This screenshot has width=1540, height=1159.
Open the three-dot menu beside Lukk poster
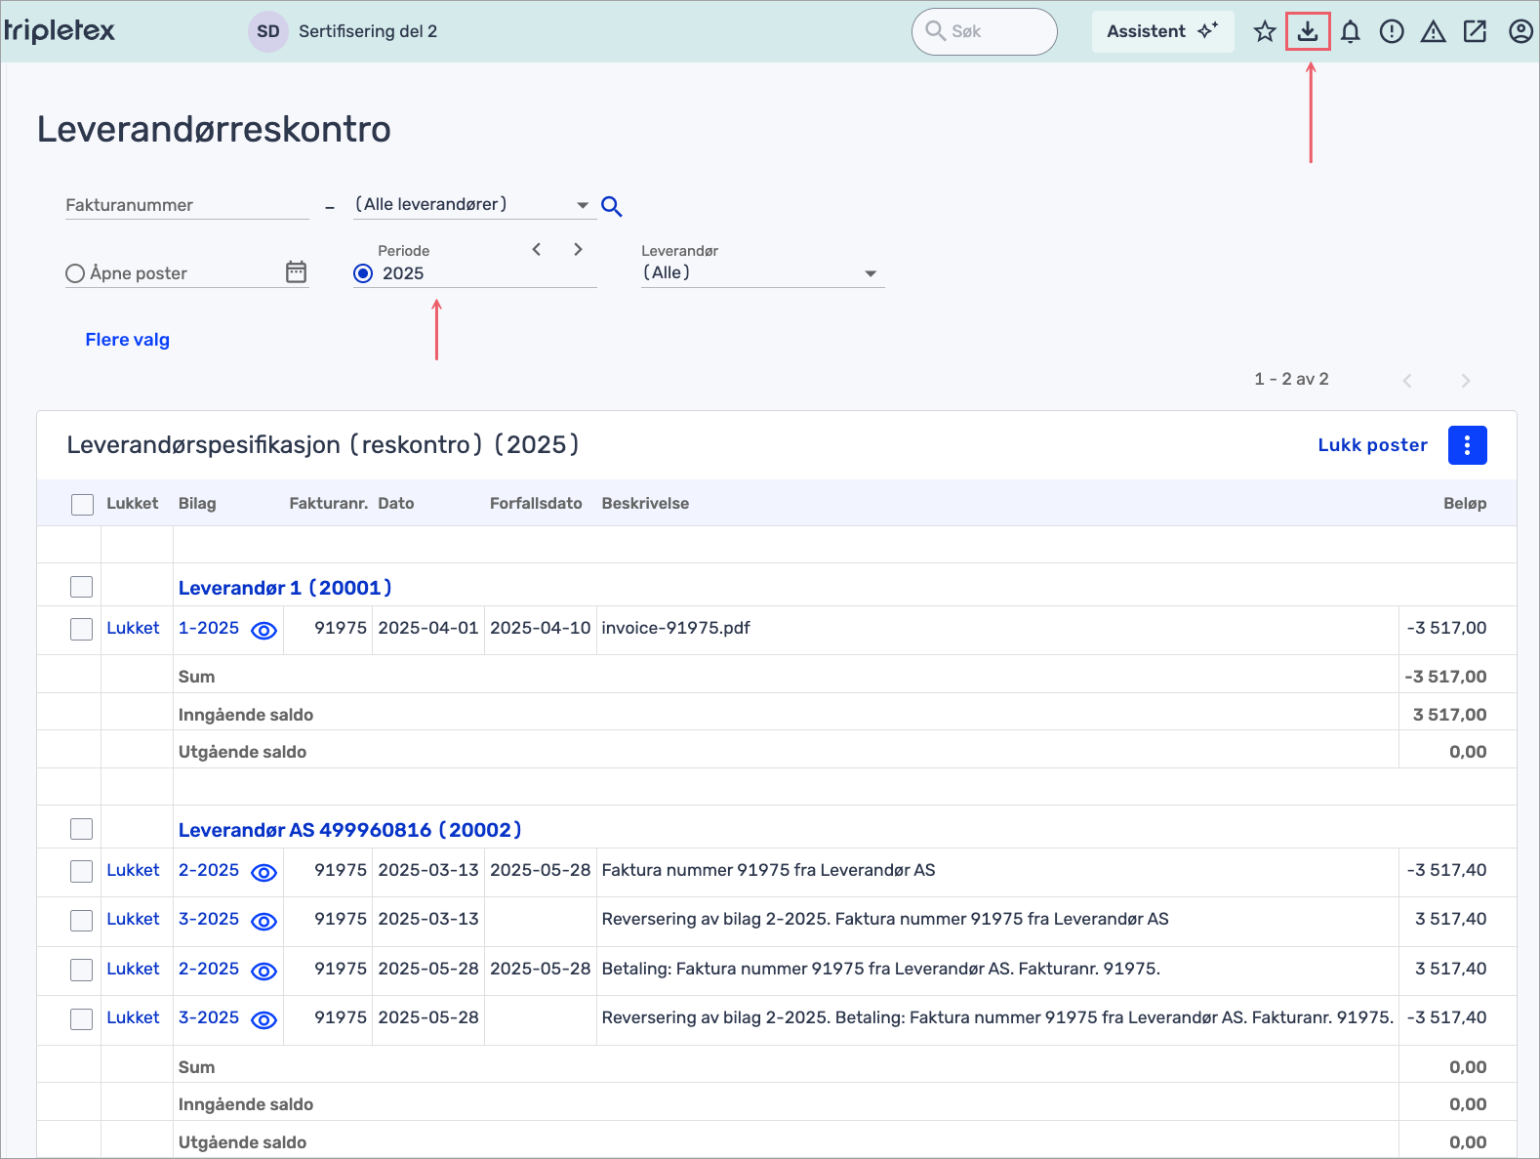click(1467, 445)
